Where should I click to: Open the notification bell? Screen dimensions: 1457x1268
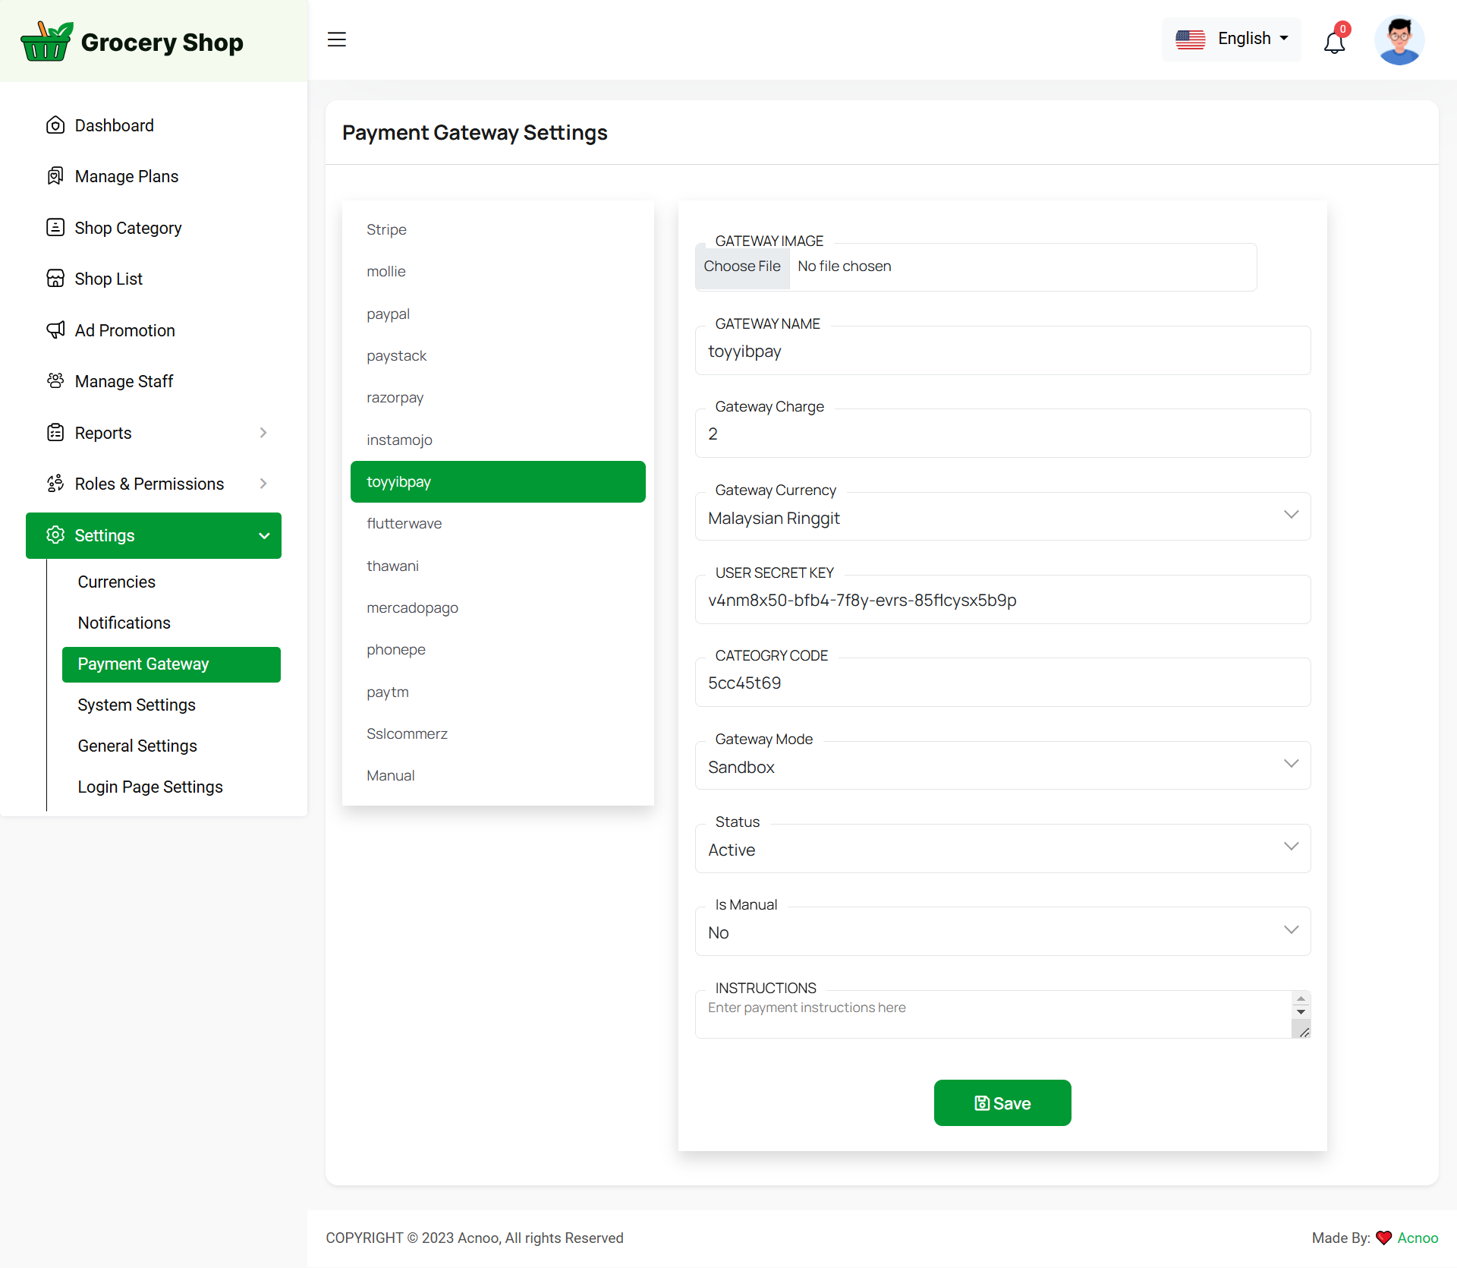1334,42
